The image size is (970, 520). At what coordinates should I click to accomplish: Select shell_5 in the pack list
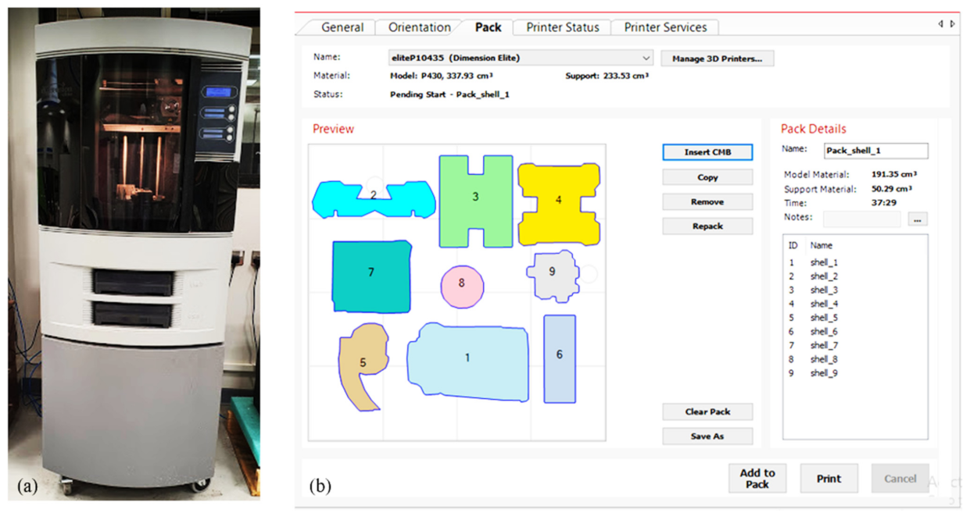(x=824, y=318)
